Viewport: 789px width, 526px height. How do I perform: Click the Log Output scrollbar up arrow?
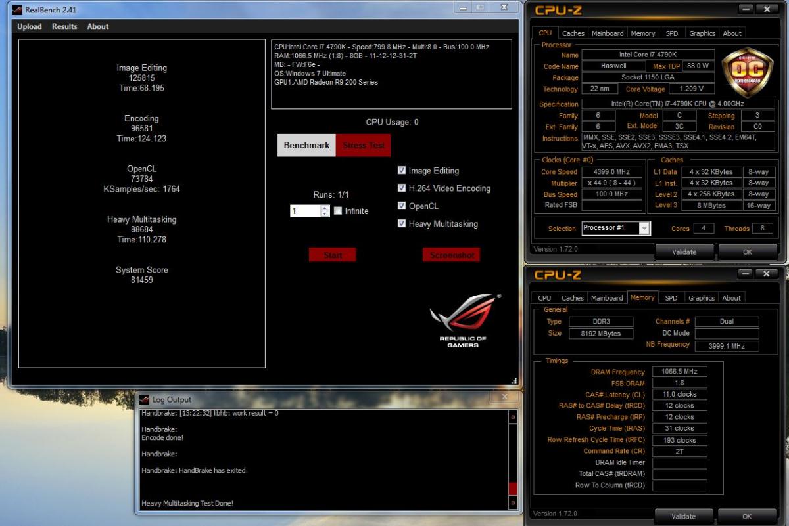click(x=513, y=417)
